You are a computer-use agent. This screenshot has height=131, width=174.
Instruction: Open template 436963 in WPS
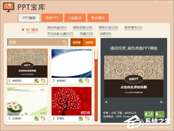[x=81, y=81]
